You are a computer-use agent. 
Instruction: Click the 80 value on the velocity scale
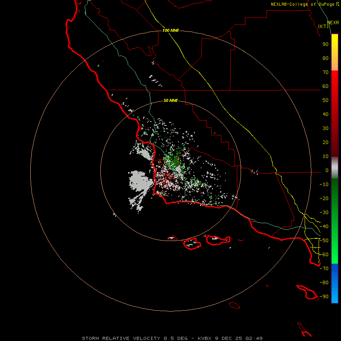(325, 58)
